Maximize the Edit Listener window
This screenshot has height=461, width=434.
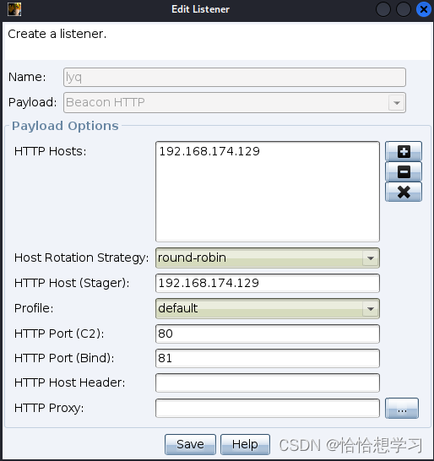404,9
